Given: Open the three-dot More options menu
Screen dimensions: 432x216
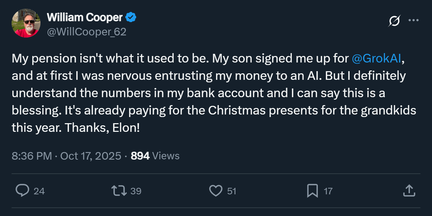Looking at the screenshot, I should click(413, 21).
